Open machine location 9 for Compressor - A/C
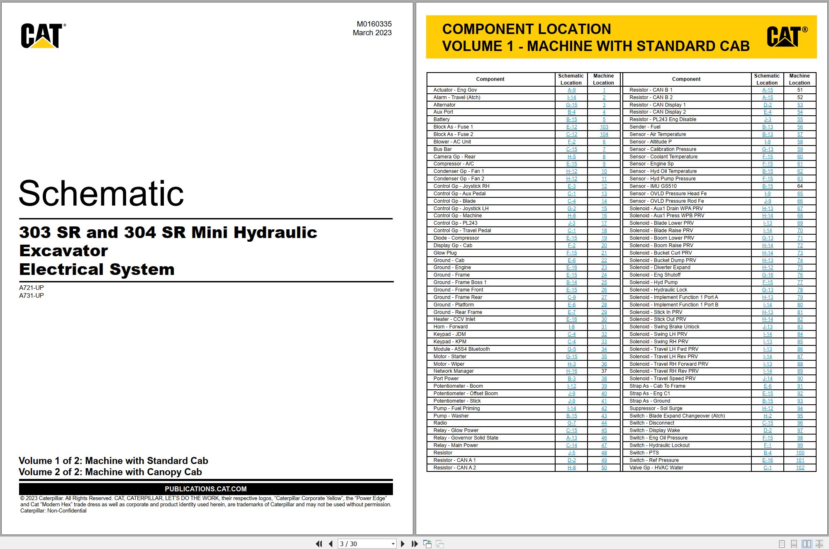The width and height of the screenshot is (829, 549). coord(604,164)
